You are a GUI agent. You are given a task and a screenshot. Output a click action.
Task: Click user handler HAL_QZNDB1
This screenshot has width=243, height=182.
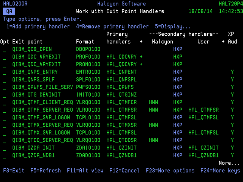tap(204, 155)
